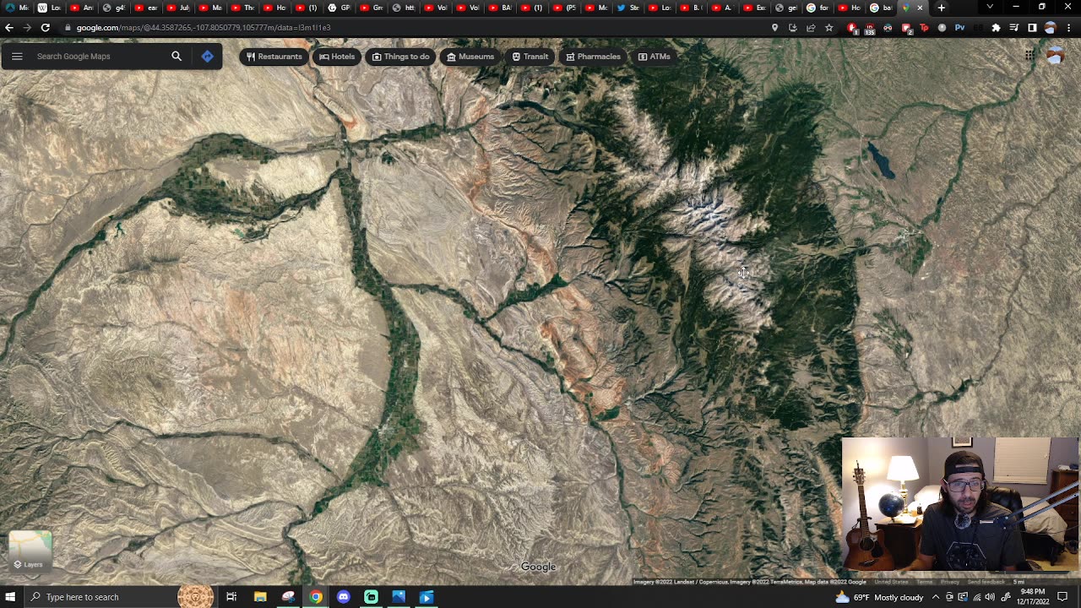The width and height of the screenshot is (1081, 608).
Task: Open File Explorer from the taskbar
Action: [260, 597]
